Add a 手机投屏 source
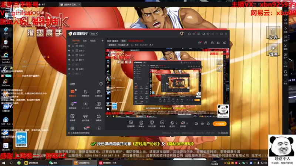296x166 pixels. point(152,124)
